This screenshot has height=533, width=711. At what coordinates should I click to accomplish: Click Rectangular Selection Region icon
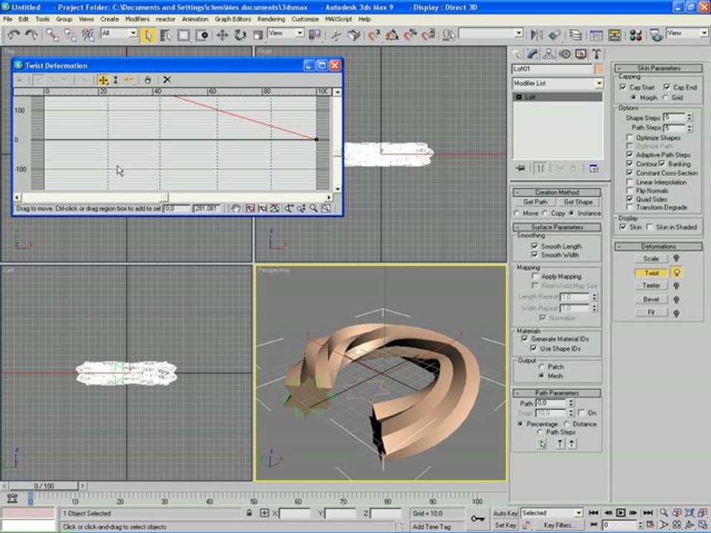coord(183,35)
